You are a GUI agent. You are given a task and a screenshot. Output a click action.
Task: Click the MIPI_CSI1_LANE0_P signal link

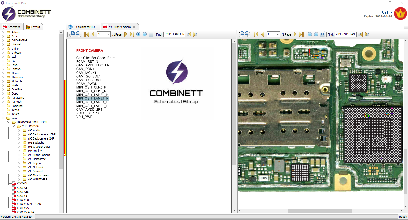[x=92, y=106]
